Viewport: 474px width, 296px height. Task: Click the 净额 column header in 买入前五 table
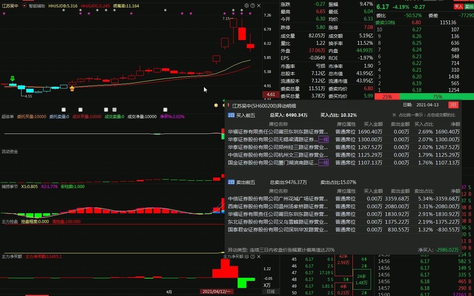[x=455, y=124]
